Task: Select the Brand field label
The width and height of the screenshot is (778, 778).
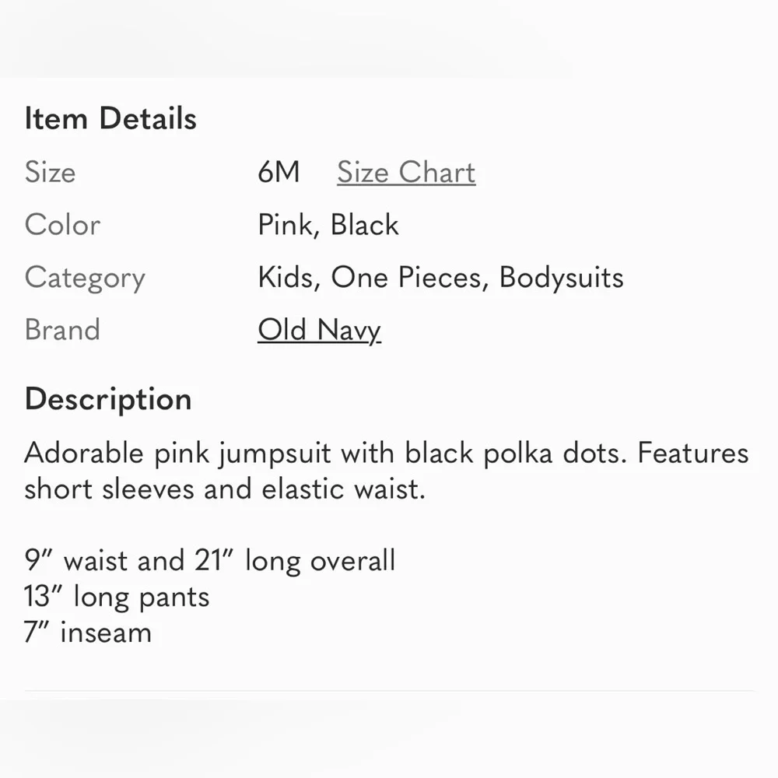Action: 62,329
